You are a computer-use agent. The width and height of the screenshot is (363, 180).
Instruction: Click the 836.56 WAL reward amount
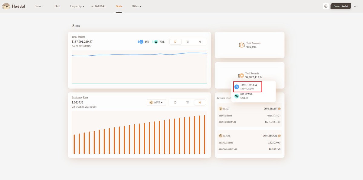pos(246,94)
